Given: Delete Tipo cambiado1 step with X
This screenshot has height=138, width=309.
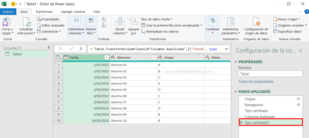Looking at the screenshot, I should tap(241, 122).
